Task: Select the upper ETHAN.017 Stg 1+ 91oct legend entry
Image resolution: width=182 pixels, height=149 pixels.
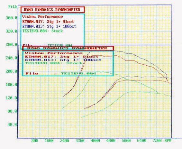Action: [x=48, y=22]
